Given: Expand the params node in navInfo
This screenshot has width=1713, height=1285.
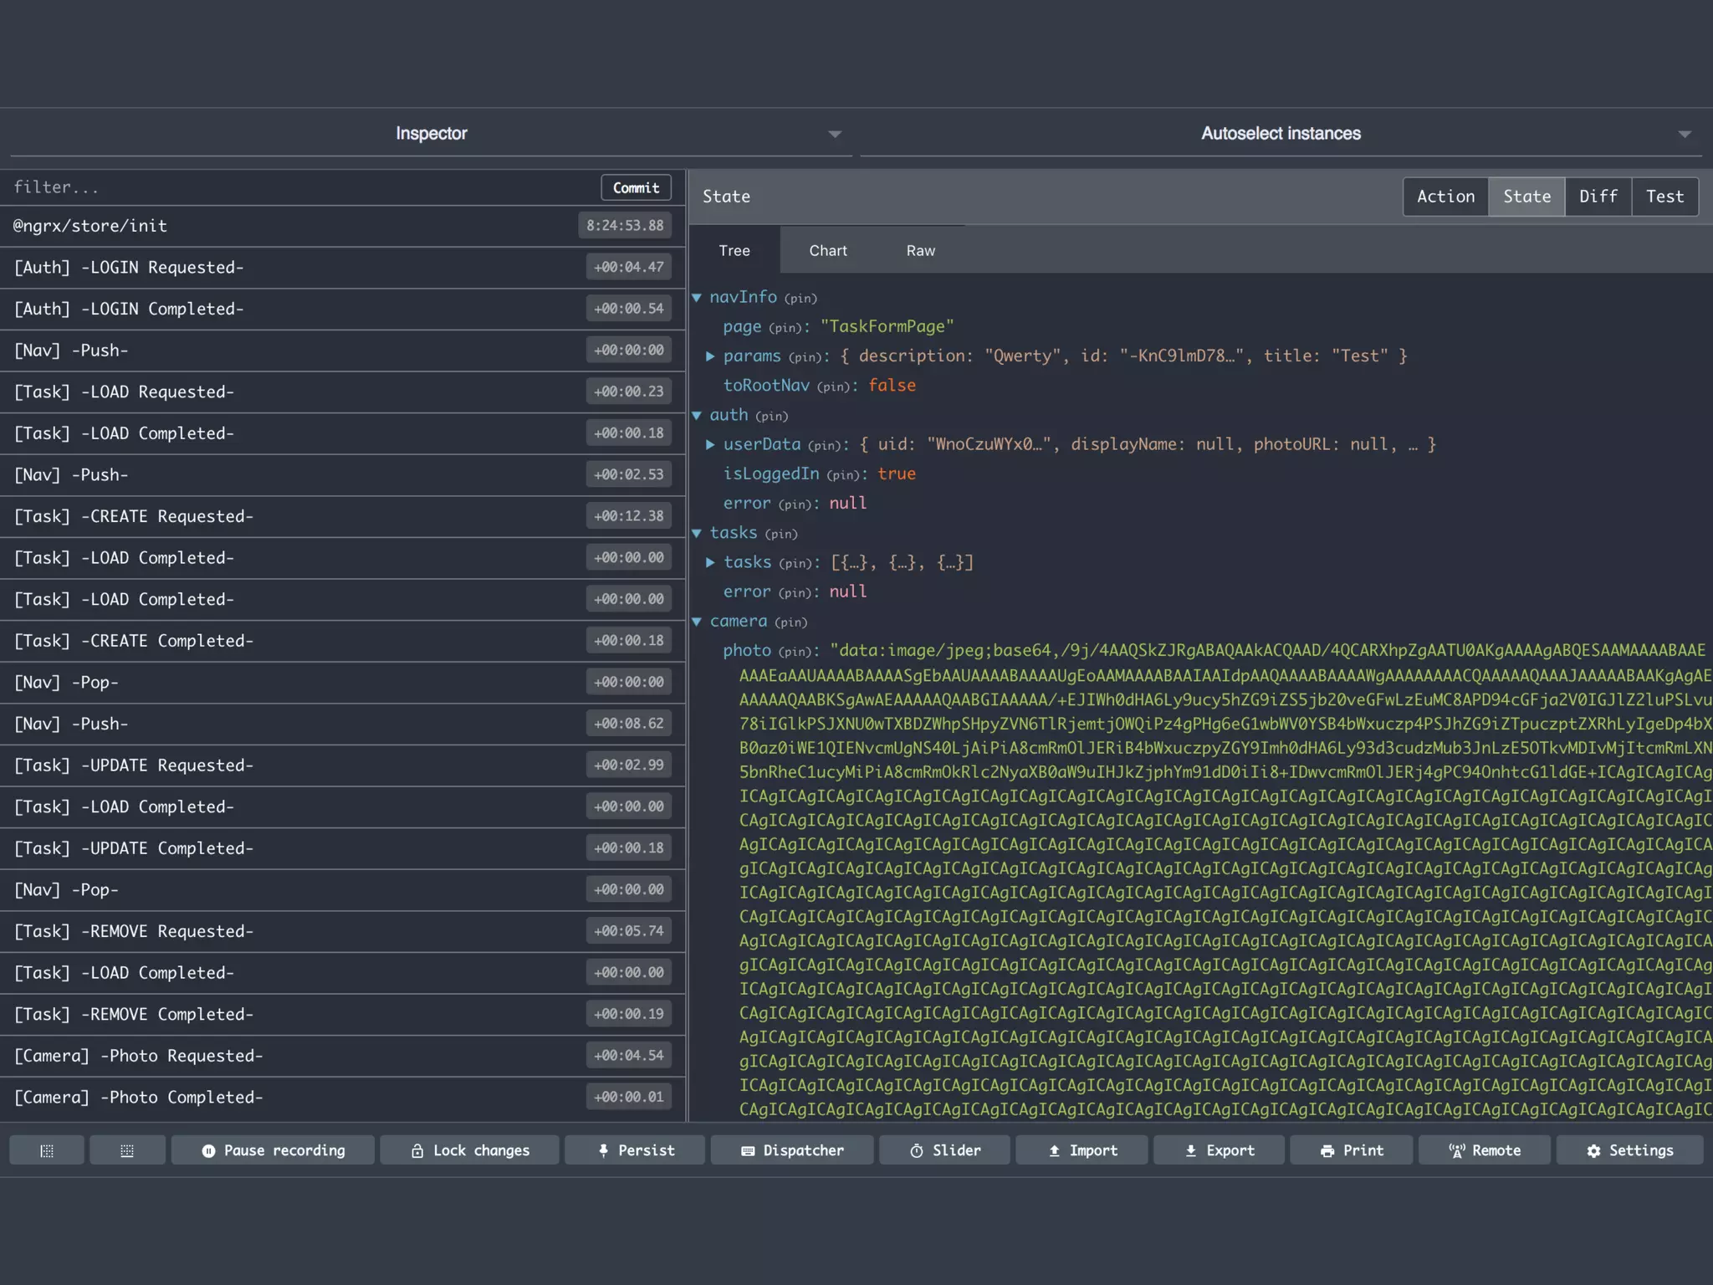Looking at the screenshot, I should coord(710,356).
